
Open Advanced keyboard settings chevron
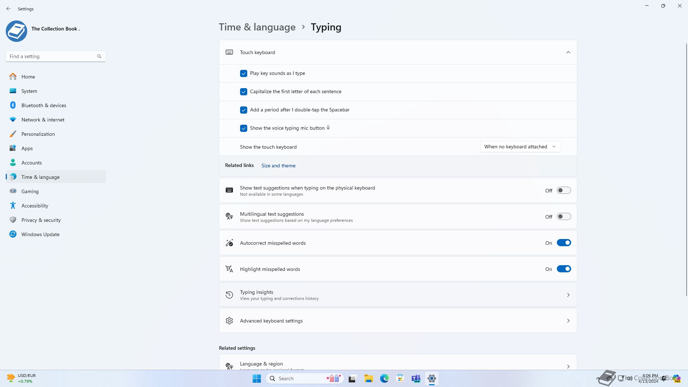click(568, 321)
